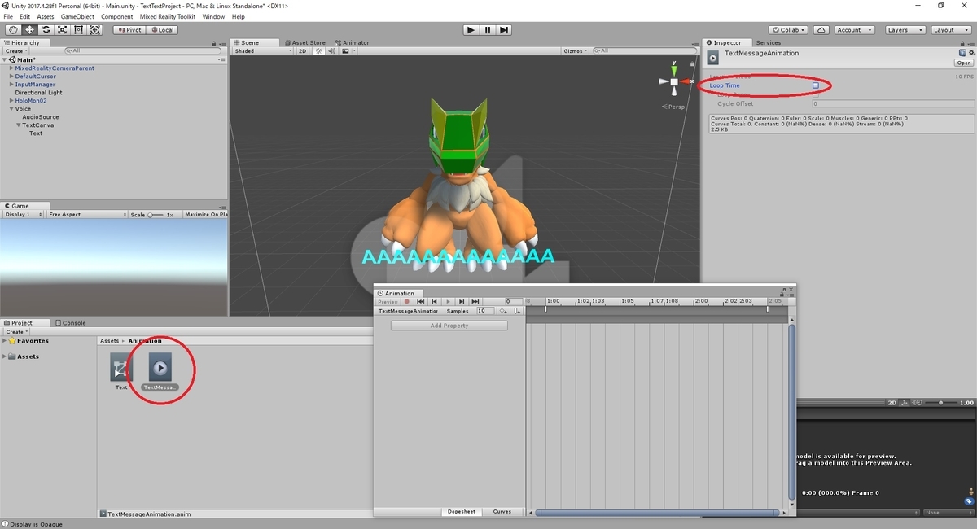Toggle the 2D button in preview area
Image resolution: width=977 pixels, height=529 pixels.
[x=892, y=403]
